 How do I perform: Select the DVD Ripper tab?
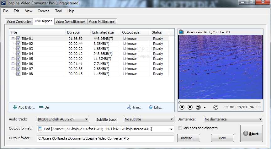pos(43,21)
